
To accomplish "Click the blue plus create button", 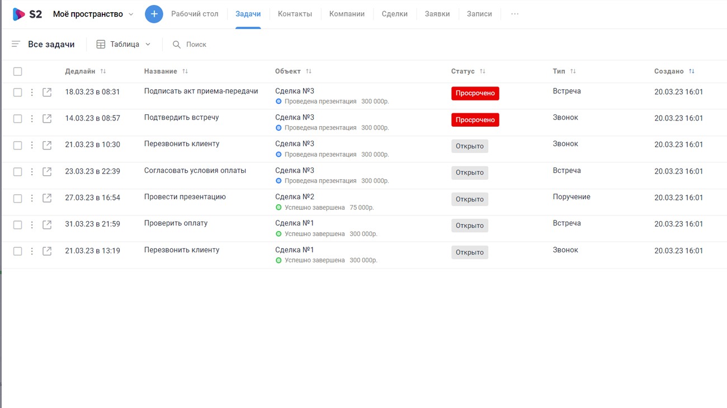I will tap(154, 14).
